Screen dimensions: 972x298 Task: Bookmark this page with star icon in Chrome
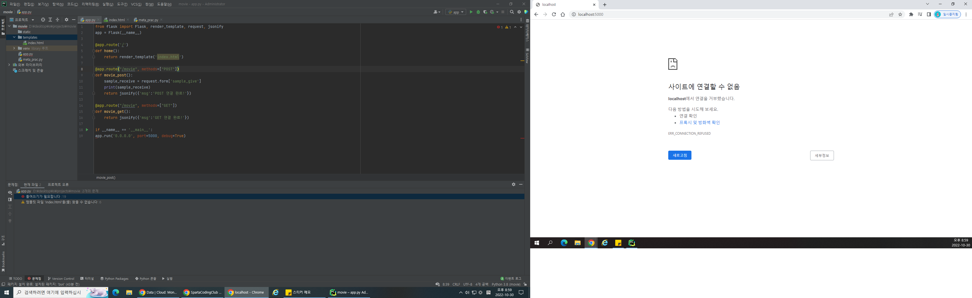[900, 14]
